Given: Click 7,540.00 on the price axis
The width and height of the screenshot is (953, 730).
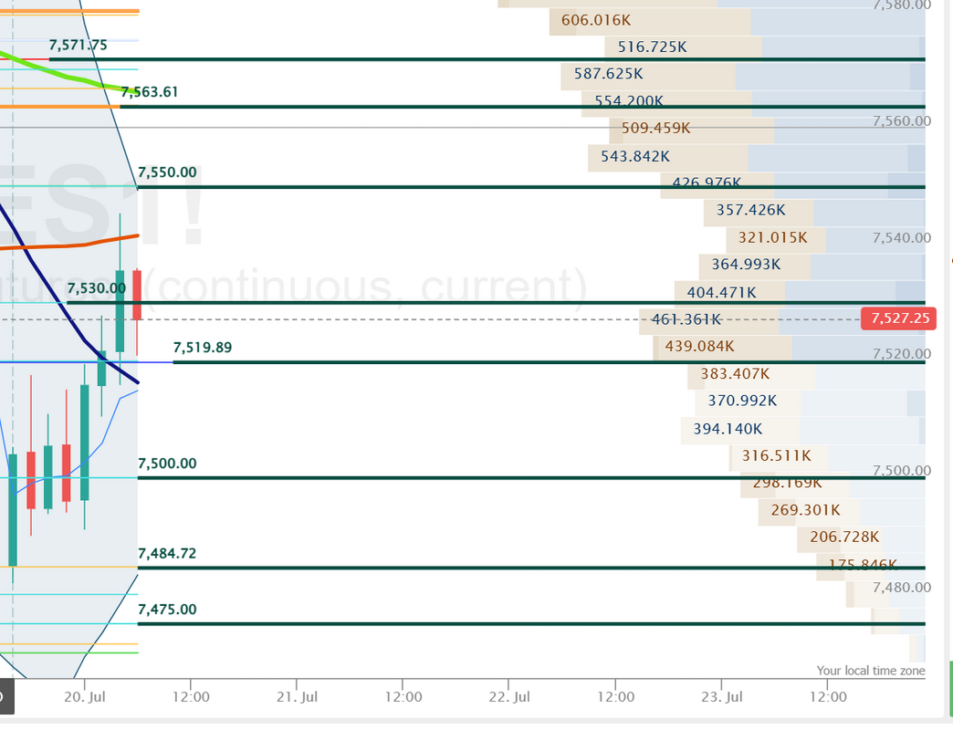Looking at the screenshot, I should pos(901,237).
